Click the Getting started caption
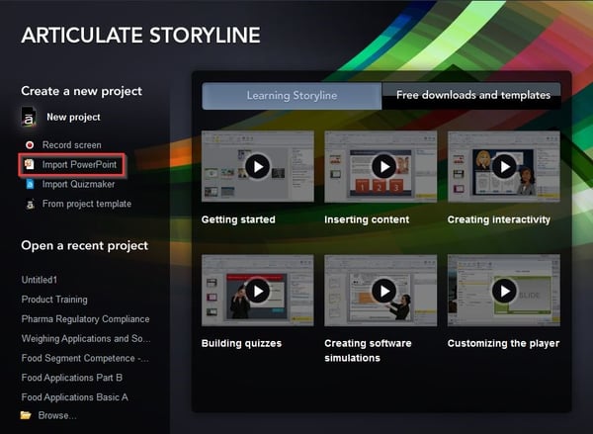 click(238, 219)
